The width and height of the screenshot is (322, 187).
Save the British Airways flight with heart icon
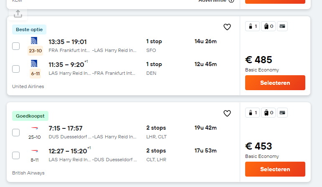[227, 113]
